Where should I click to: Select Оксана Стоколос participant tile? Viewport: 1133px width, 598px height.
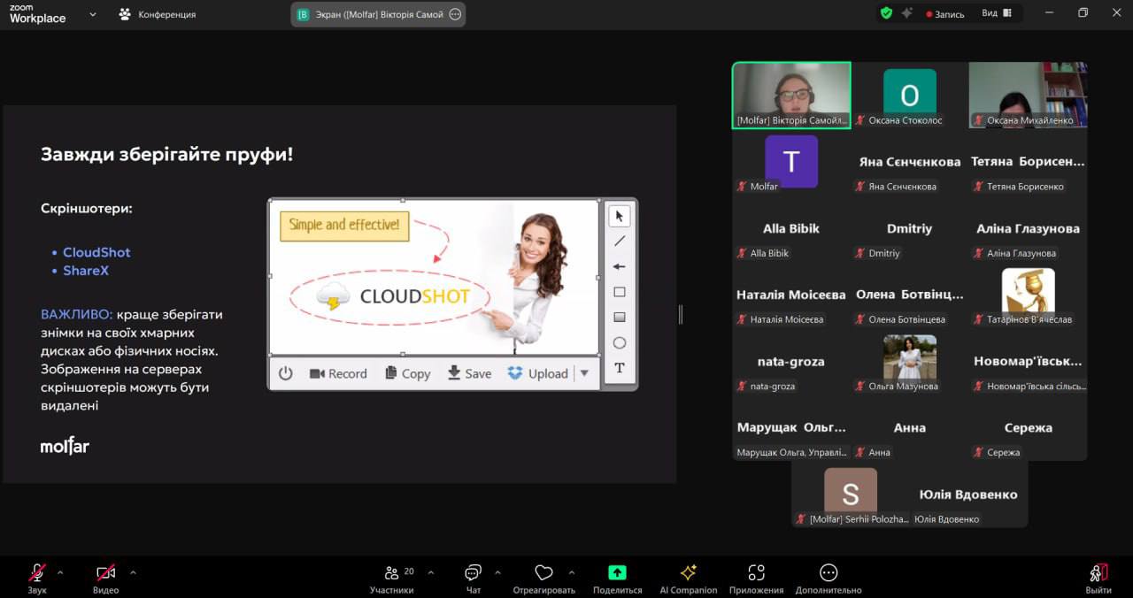click(909, 96)
